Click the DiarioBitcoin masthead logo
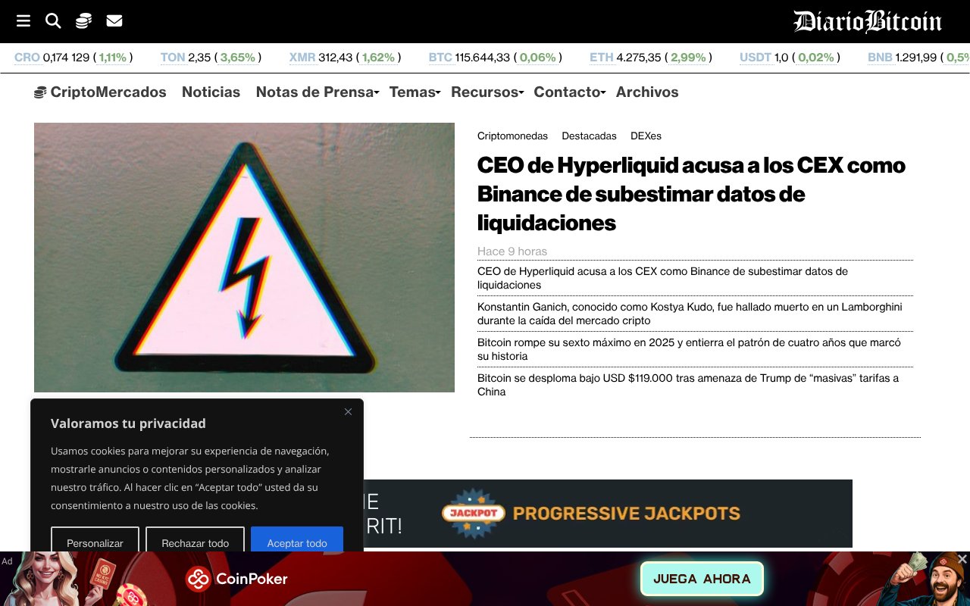This screenshot has height=606, width=970. [867, 21]
